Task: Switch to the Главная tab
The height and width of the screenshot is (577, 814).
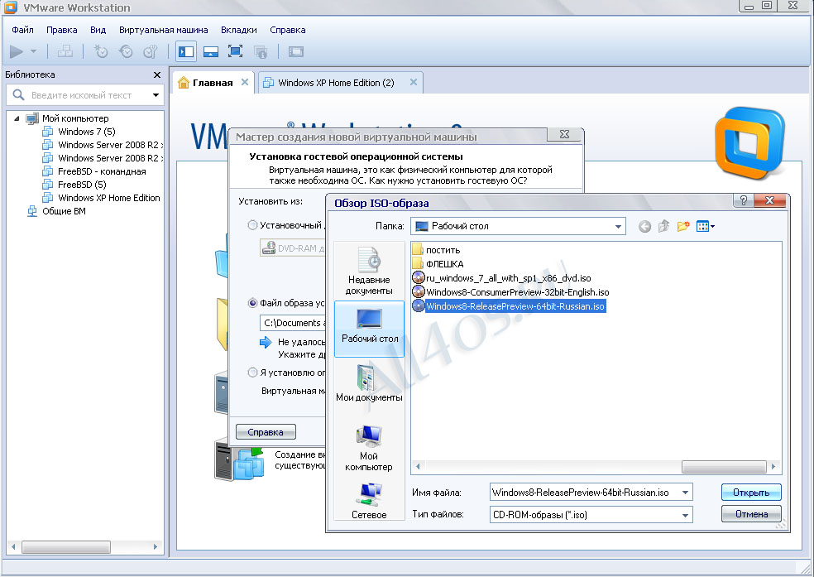Action: pos(213,83)
